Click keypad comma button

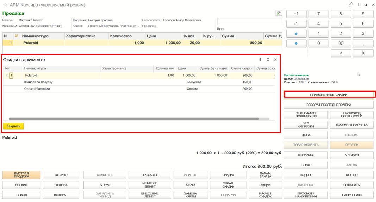click(x=363, y=43)
